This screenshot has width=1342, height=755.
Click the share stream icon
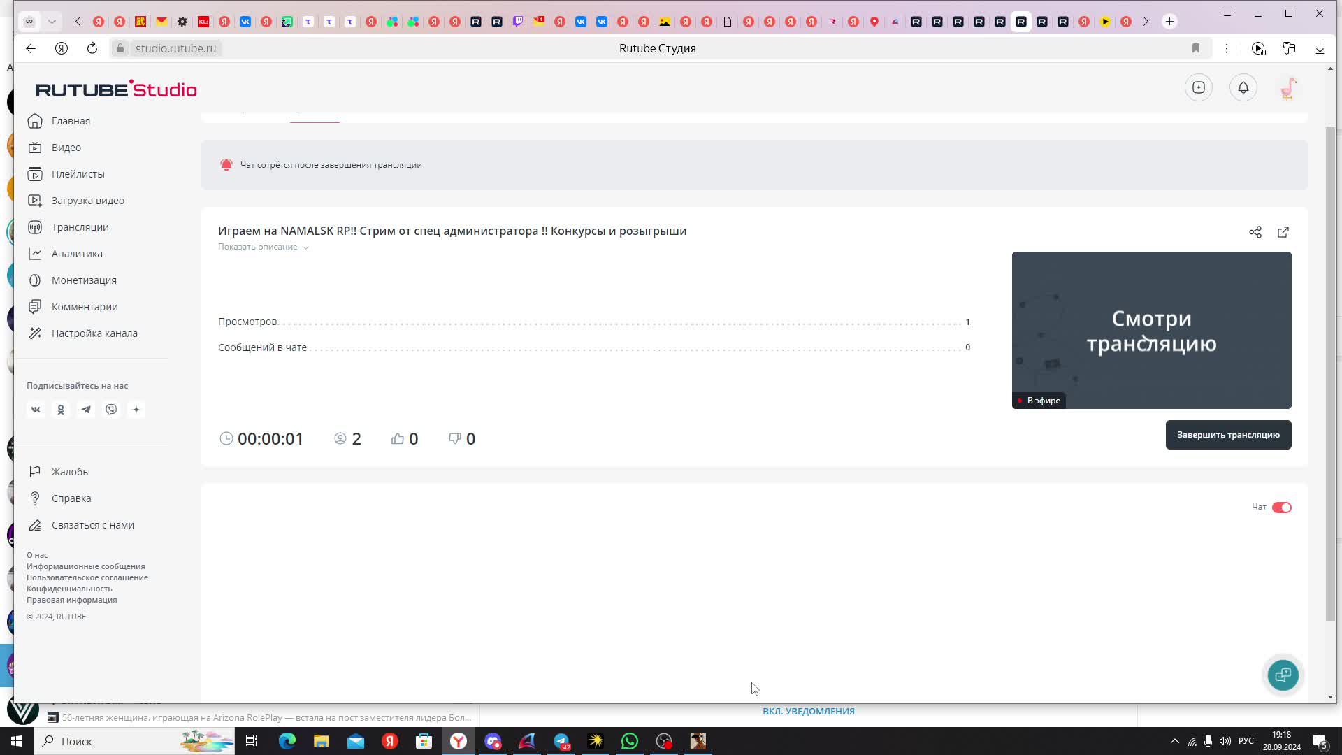1255,232
